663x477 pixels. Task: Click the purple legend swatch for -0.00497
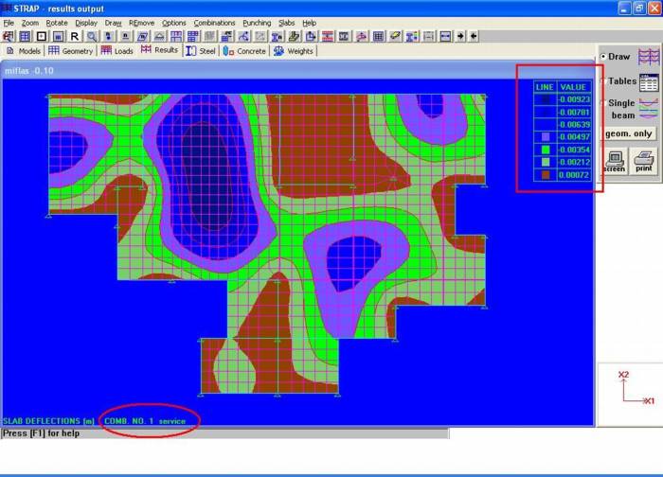546,137
